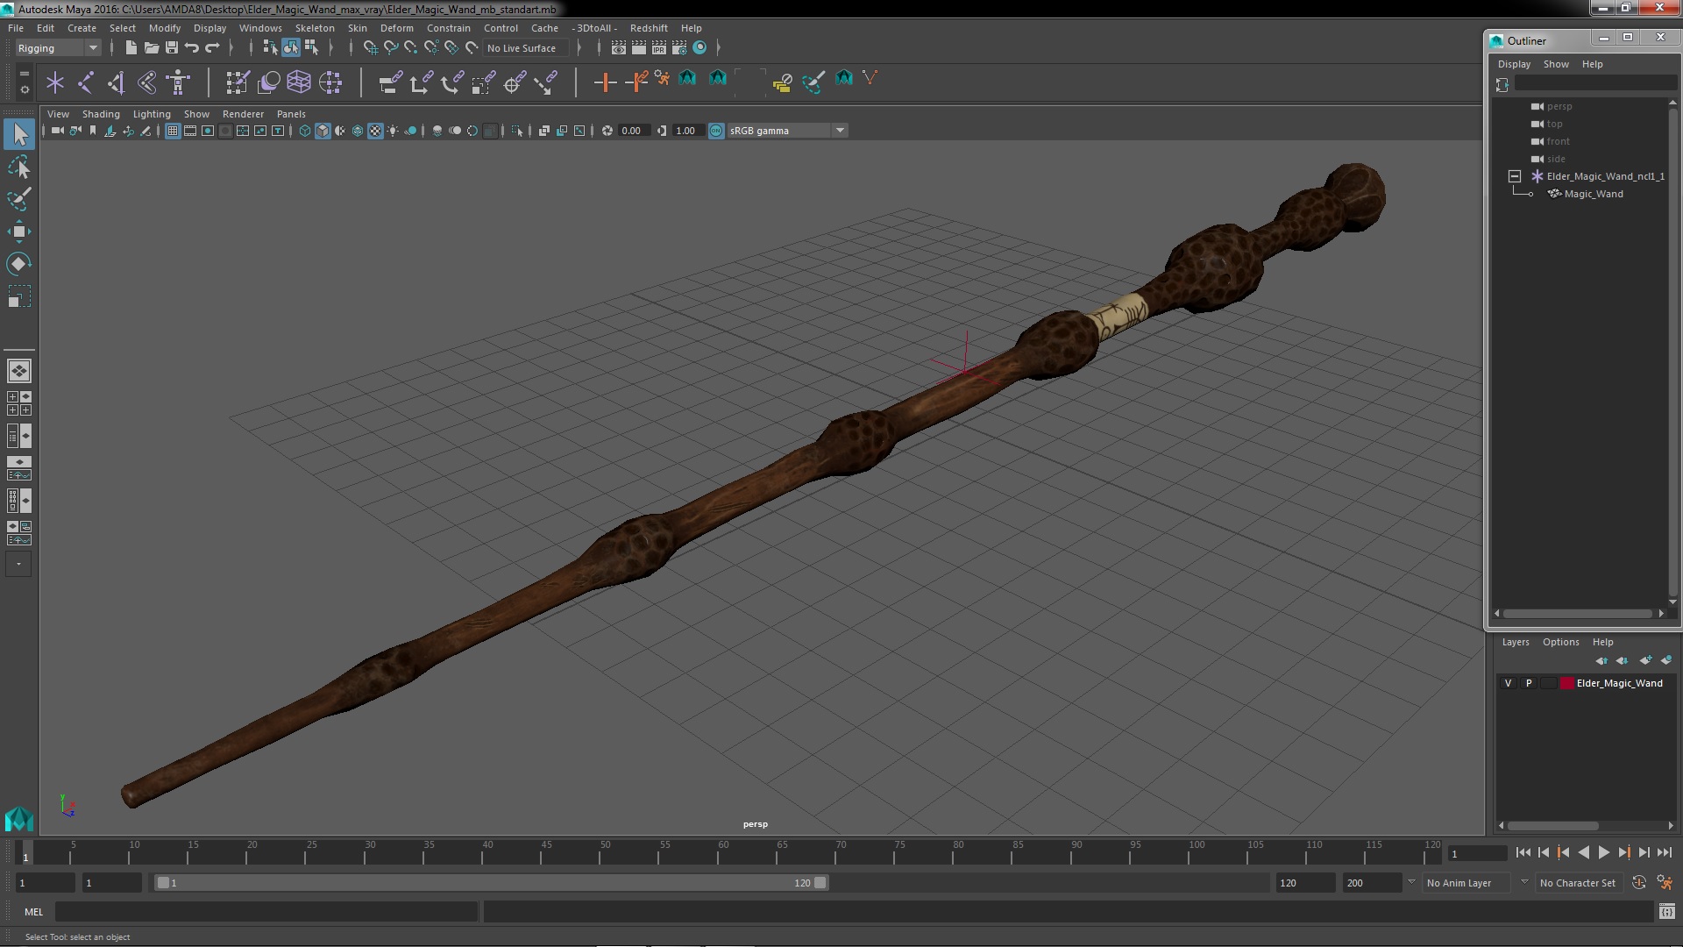
Task: Click the Orient Constraint shelf icon
Action: (x=451, y=83)
